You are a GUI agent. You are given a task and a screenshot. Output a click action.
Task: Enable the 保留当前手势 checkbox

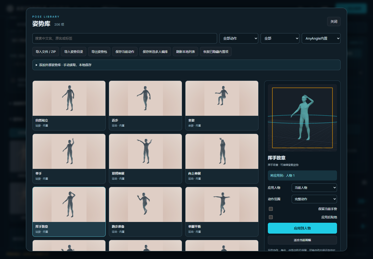click(271, 209)
